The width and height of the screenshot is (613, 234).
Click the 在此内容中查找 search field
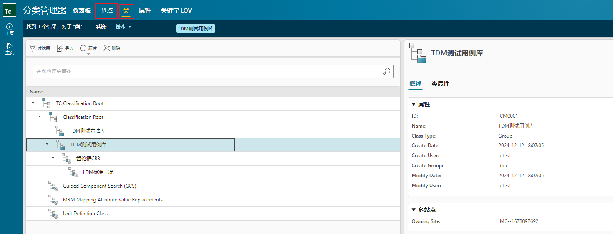pos(213,71)
